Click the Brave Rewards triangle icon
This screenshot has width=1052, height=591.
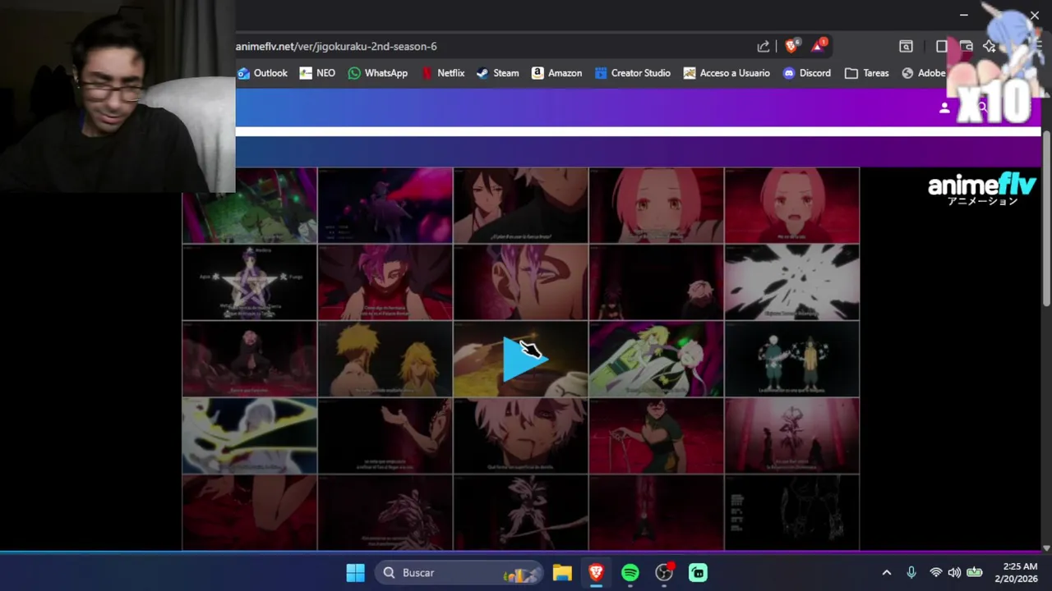coord(819,46)
